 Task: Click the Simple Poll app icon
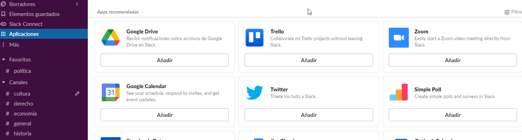[398, 92]
